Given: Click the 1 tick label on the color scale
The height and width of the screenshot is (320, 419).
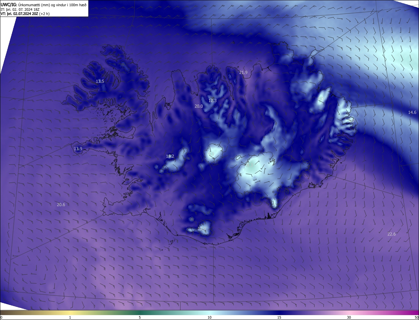Looking at the screenshot, I should (70, 317).
